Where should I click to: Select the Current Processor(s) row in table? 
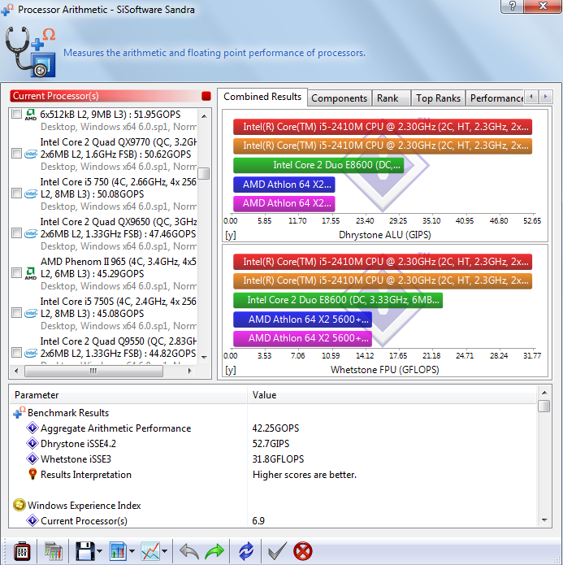273,520
